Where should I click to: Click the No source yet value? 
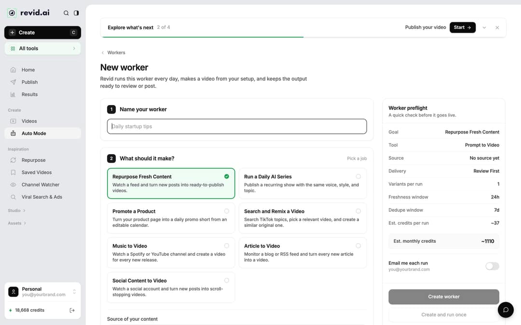tap(484, 158)
